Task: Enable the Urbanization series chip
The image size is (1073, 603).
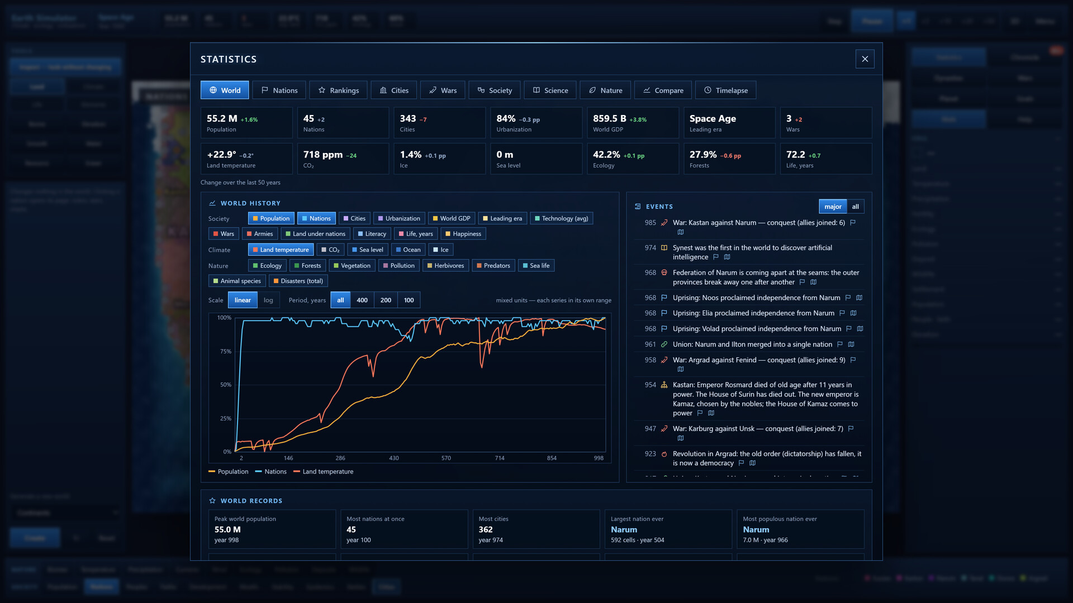Action: tap(399, 218)
